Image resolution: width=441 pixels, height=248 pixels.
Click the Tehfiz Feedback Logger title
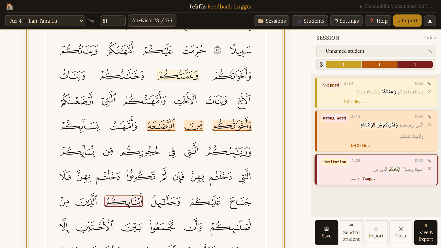coord(220,6)
